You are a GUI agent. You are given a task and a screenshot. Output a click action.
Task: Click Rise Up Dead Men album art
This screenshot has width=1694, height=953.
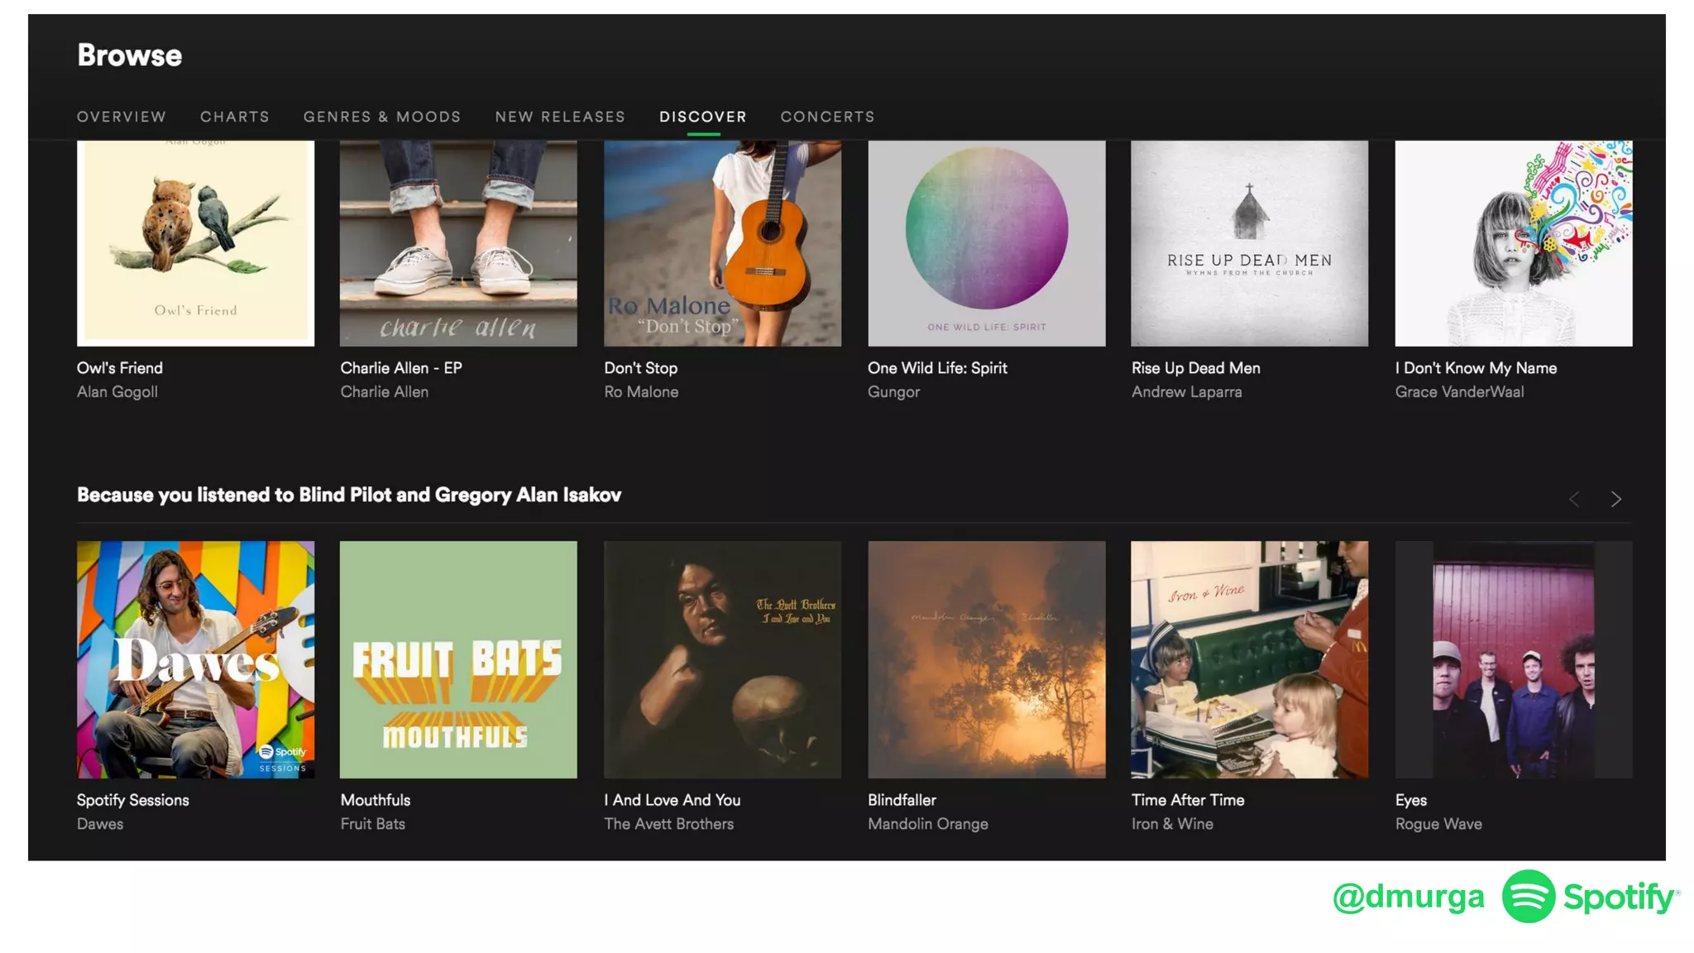[1249, 243]
